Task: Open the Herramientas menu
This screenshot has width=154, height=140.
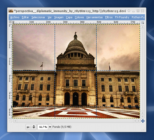Action: click(95, 17)
